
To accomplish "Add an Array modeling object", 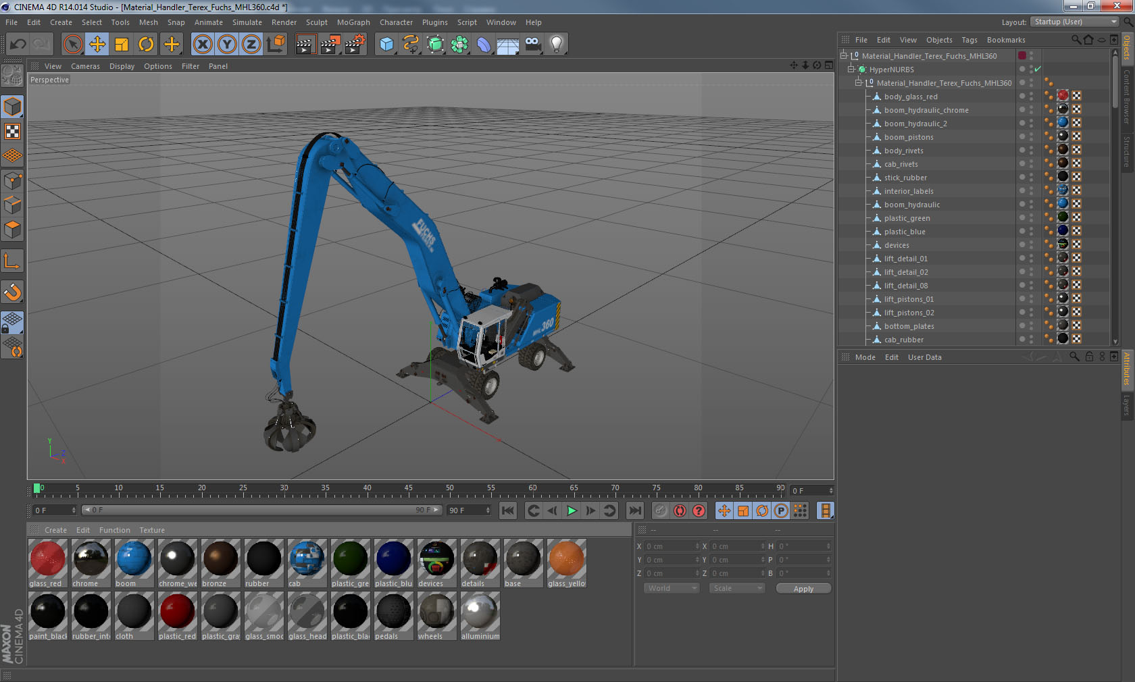I will pyautogui.click(x=459, y=45).
